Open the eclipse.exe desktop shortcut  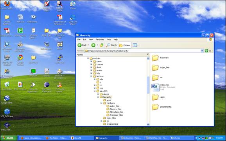47,87
